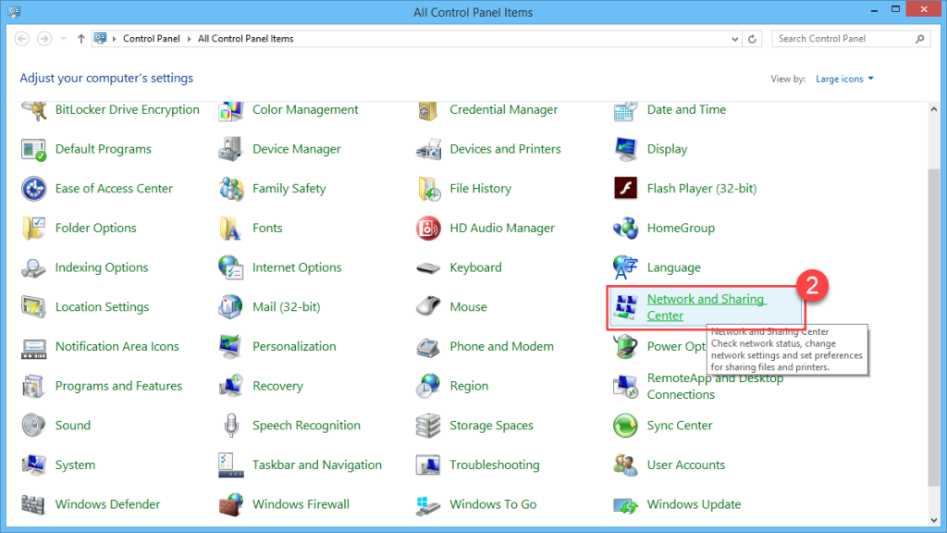Expand breadcrumb arrow before Control Panel
This screenshot has width=947, height=533.
(x=114, y=39)
